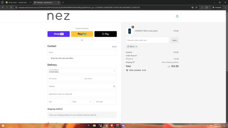Click the WORKOUT SESH product thumbnail
This screenshot has height=128, width=228.
[130, 31]
